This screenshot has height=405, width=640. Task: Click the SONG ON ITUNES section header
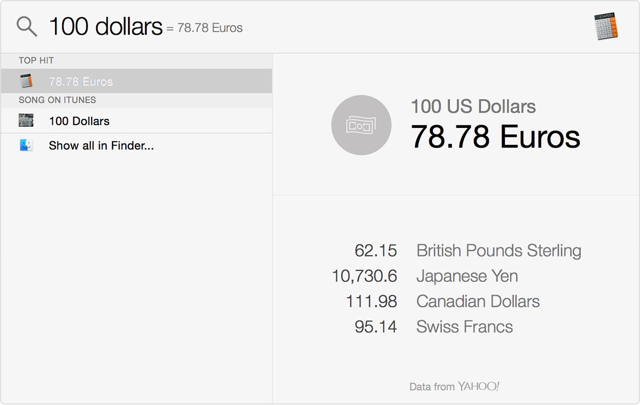tap(57, 100)
